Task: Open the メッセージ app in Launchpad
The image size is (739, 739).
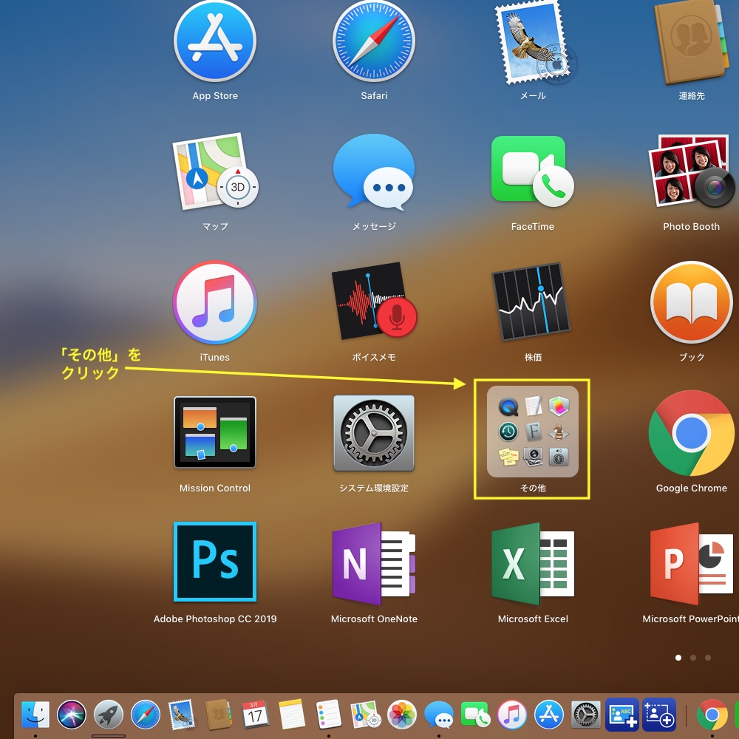Action: click(374, 172)
